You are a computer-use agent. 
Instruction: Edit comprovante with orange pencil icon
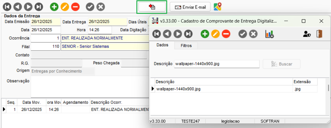pyautogui.click(x=215, y=34)
